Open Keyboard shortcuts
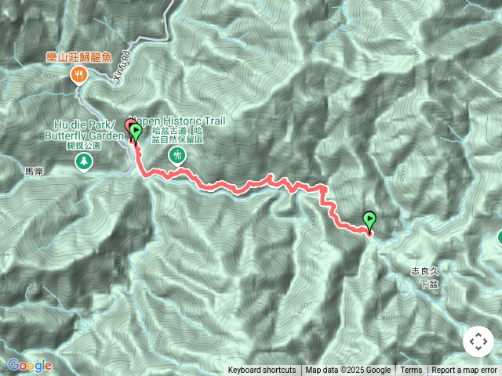 tap(261, 371)
